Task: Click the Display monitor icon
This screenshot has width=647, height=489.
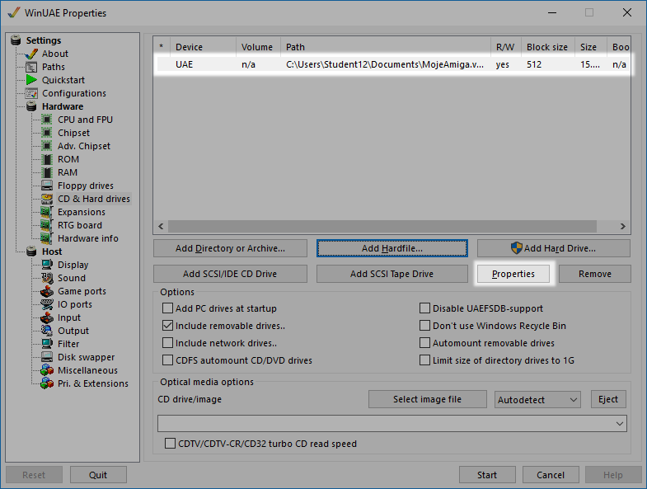Action: tap(47, 265)
